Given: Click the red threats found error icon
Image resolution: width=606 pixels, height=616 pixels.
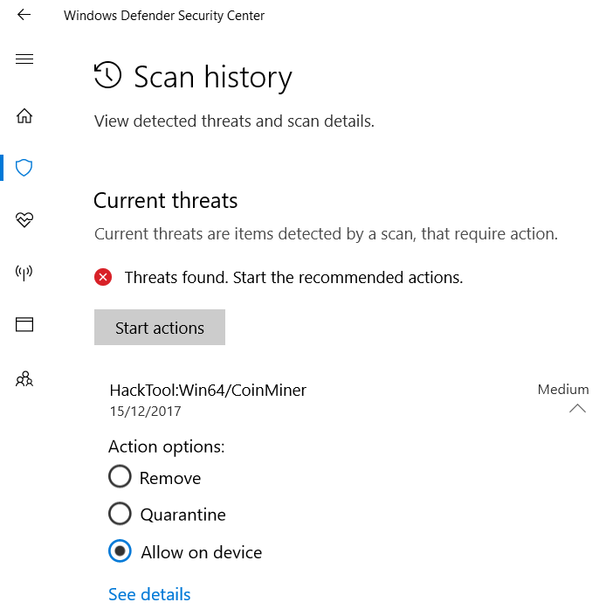Looking at the screenshot, I should pos(103,277).
